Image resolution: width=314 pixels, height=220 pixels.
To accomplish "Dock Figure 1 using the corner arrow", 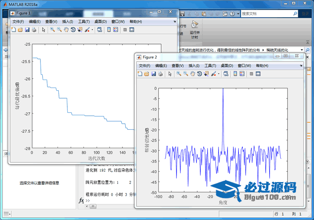I will coord(175,22).
